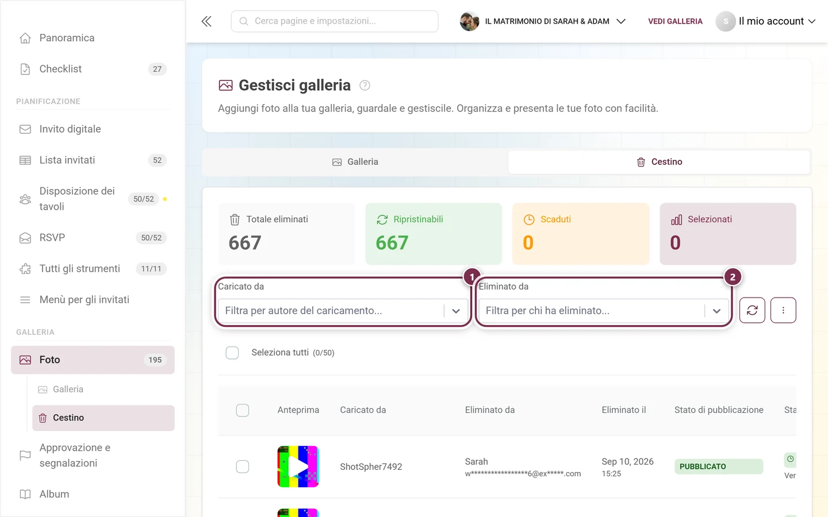Click the RSVP open-envelope icon
The height and width of the screenshot is (517, 828).
click(25, 238)
